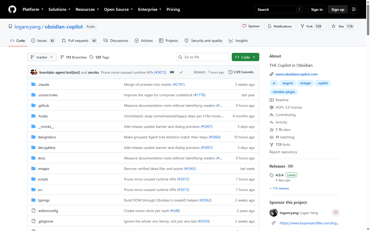Click the Search field in header
The image size is (370, 231).
click(280, 9)
